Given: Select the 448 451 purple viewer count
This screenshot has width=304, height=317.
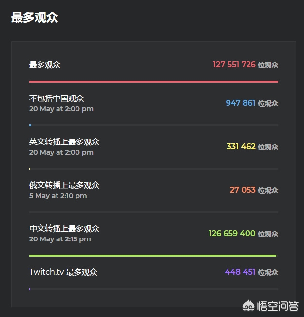Looking at the screenshot, I should pyautogui.click(x=240, y=272).
